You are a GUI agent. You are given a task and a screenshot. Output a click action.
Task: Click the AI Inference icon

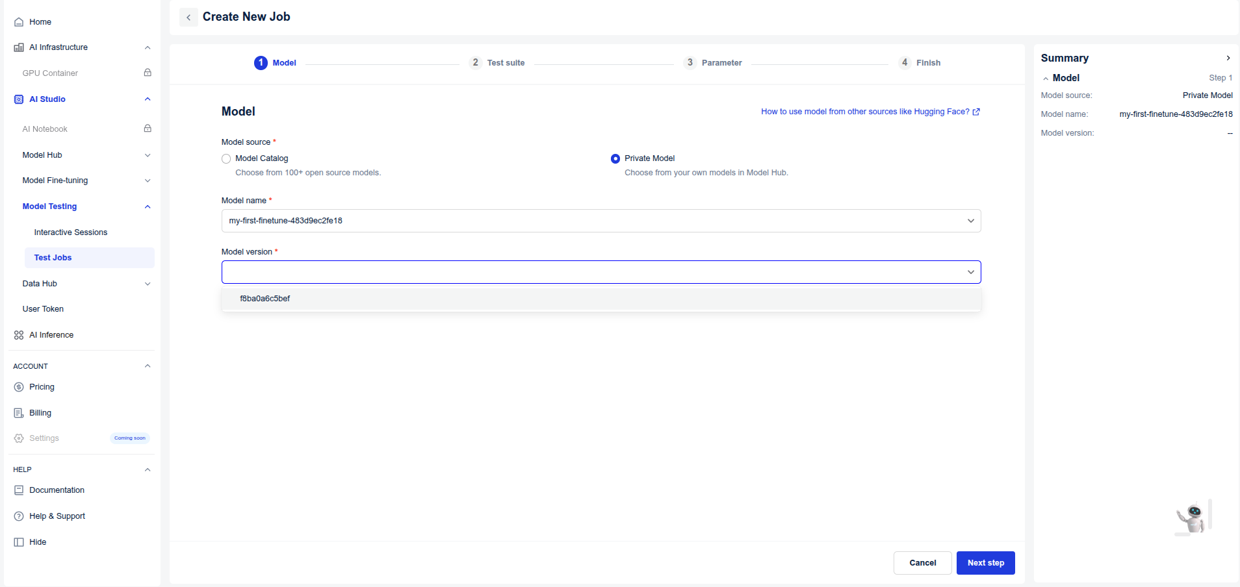coord(19,335)
